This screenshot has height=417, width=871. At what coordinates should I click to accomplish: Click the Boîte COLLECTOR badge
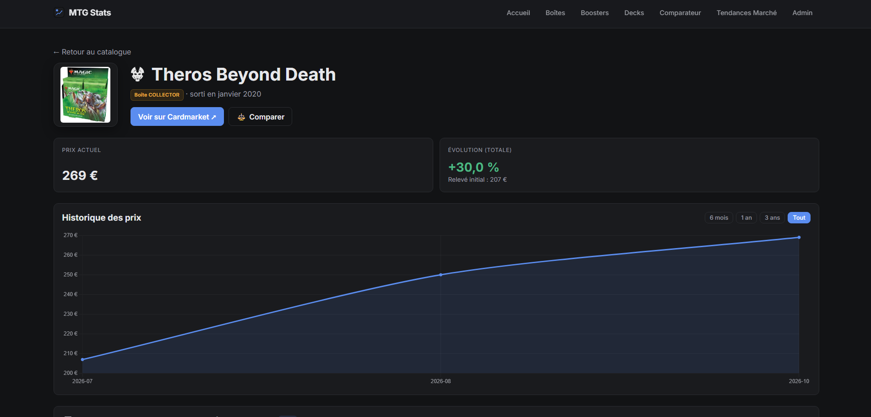157,95
